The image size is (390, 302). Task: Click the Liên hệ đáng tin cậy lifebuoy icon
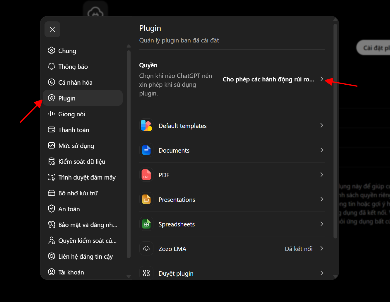(x=52, y=256)
